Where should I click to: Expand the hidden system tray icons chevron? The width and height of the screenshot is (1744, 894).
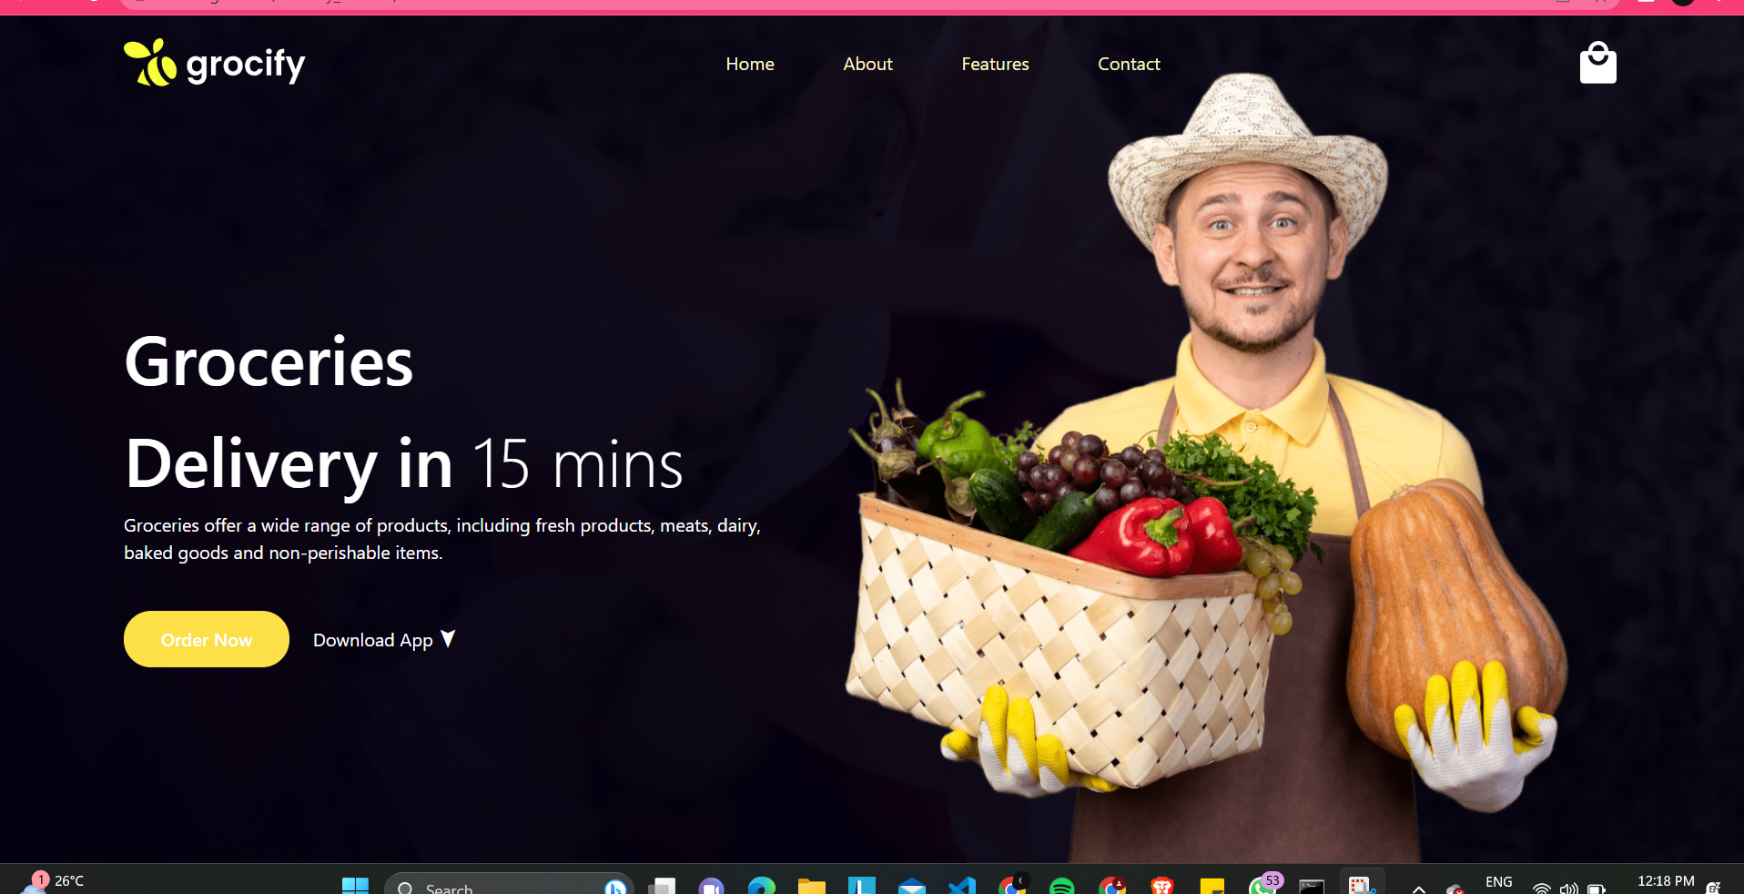pos(1418,889)
